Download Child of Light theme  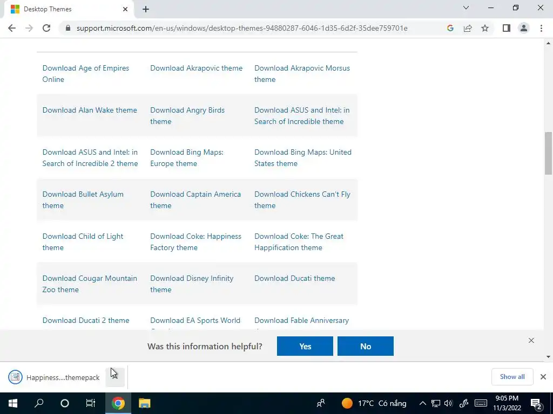click(83, 242)
